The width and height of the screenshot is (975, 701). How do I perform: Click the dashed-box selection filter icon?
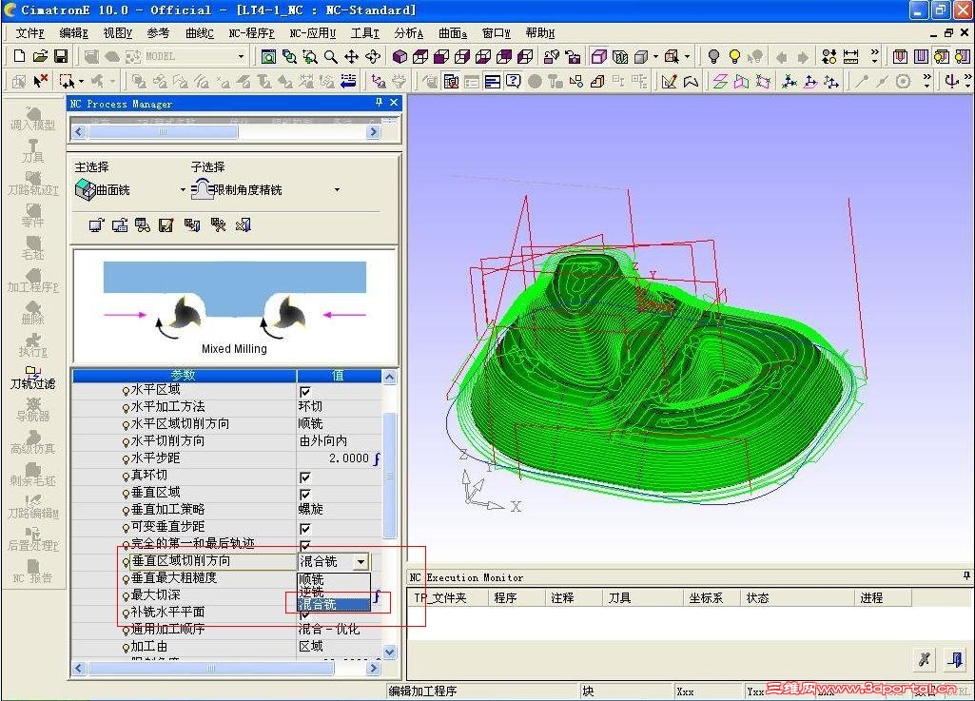(x=66, y=81)
